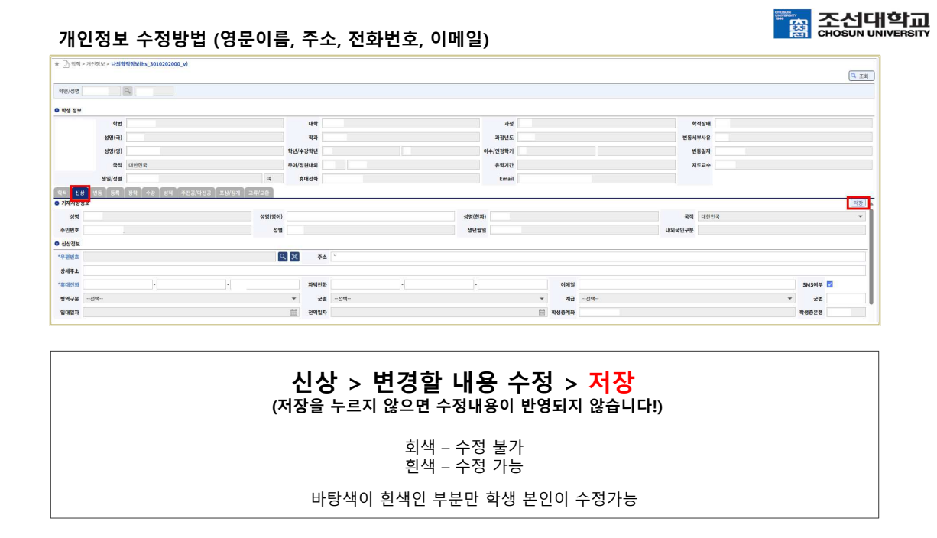Click the 조회 search button
Screen dimensions: 937x538
(x=861, y=76)
